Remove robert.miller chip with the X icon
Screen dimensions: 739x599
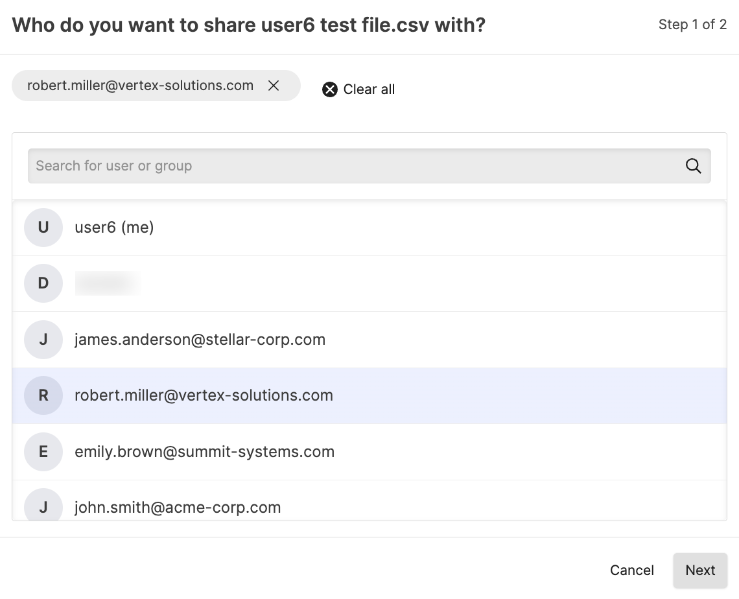tap(274, 86)
